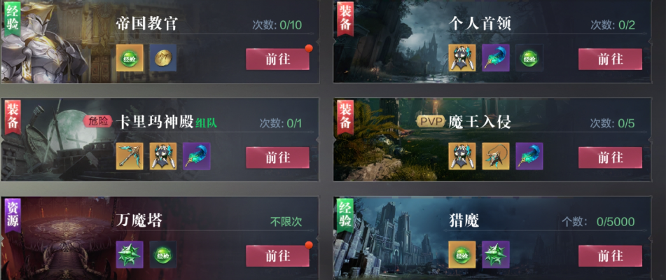Screen dimensions: 666x280
Task: Open 万魔塔 with its 前往 button
Action: [278, 256]
